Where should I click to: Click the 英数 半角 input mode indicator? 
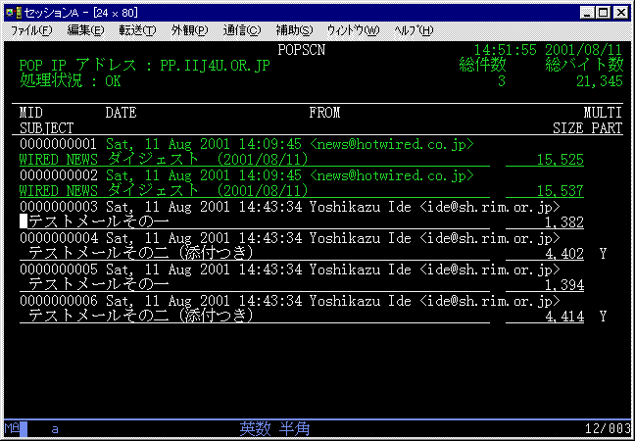275,429
